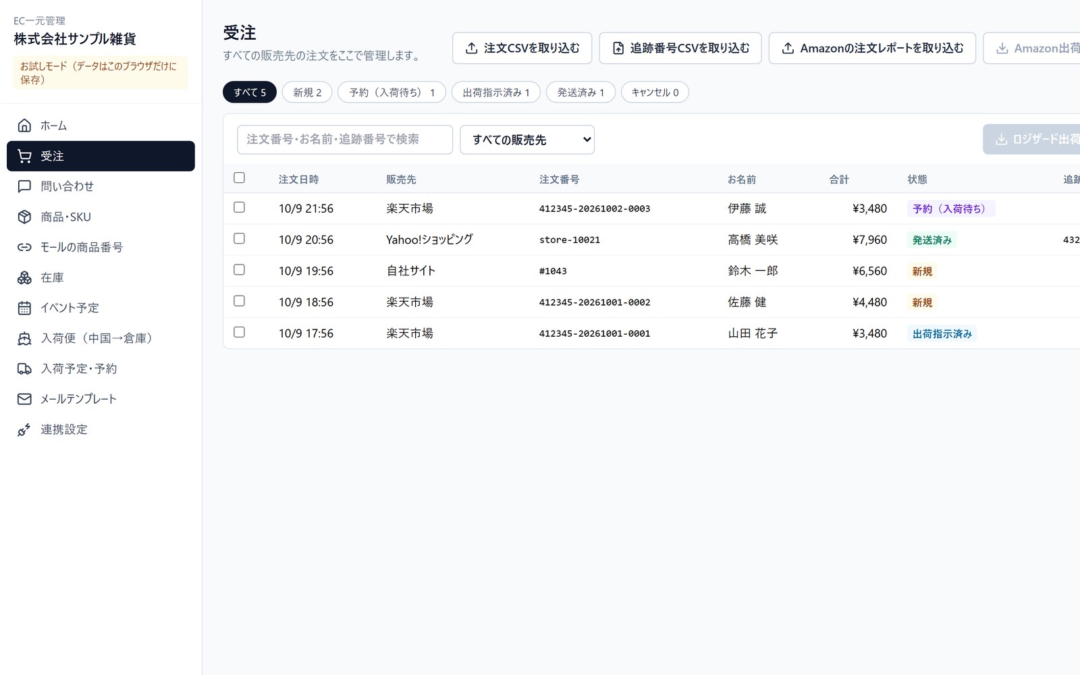This screenshot has width=1080, height=675.
Task: Click the order search input field
Action: 345,140
